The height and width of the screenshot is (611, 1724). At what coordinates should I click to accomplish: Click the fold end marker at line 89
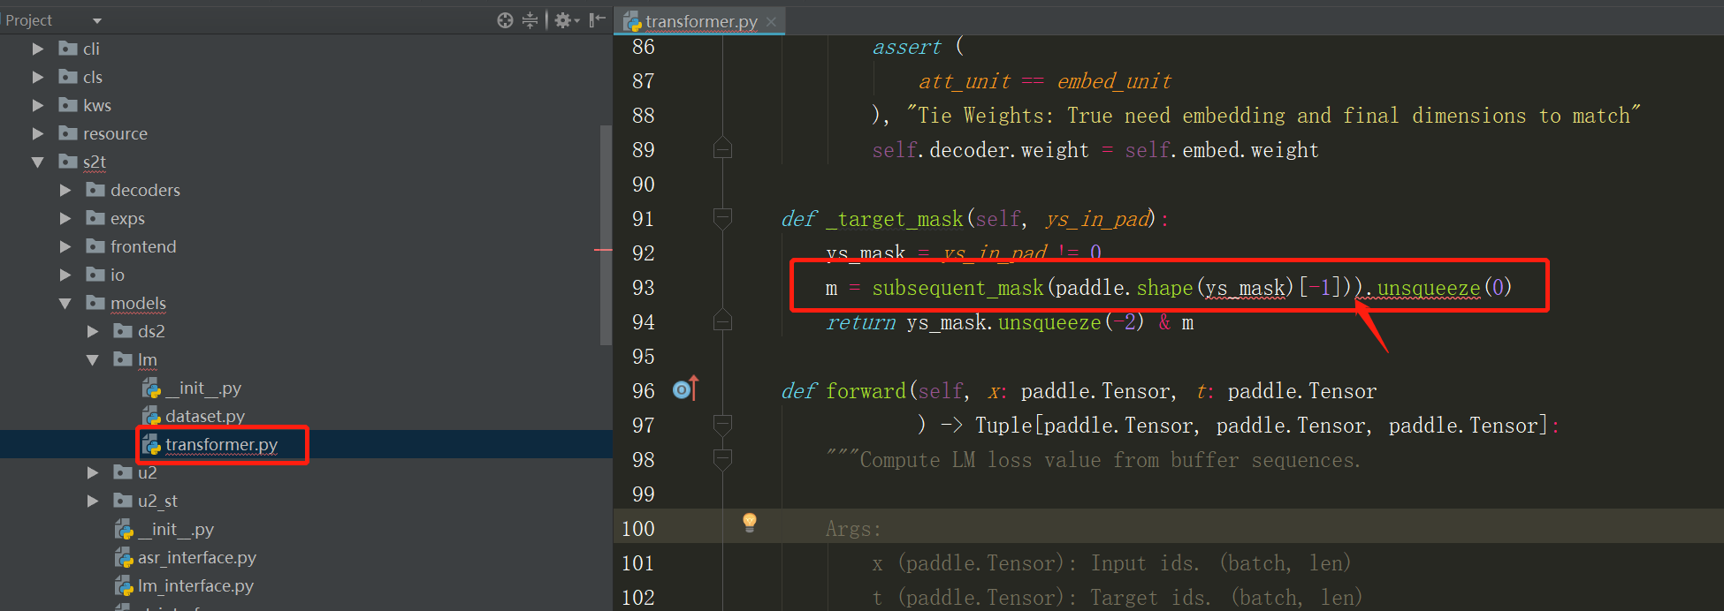click(x=722, y=148)
